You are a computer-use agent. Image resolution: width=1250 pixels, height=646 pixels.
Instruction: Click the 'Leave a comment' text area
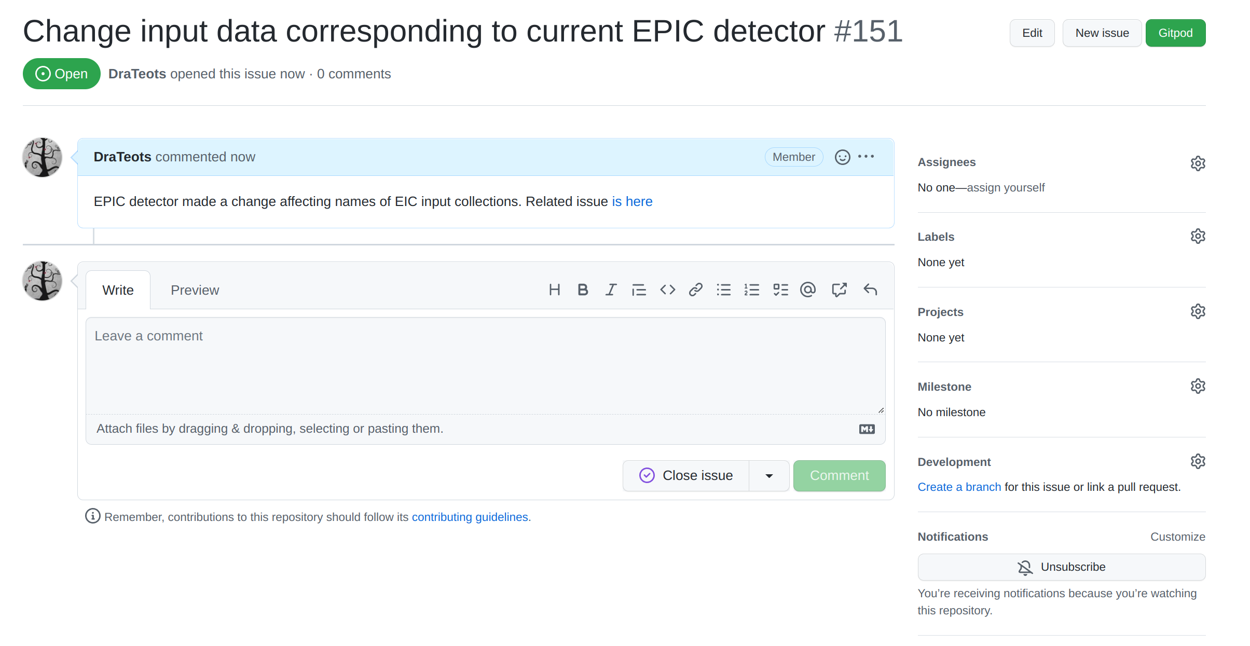(485, 366)
